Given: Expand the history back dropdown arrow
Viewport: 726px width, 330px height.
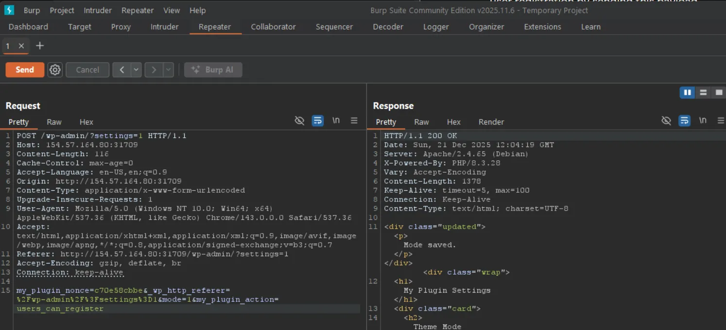Looking at the screenshot, I should click(x=136, y=70).
